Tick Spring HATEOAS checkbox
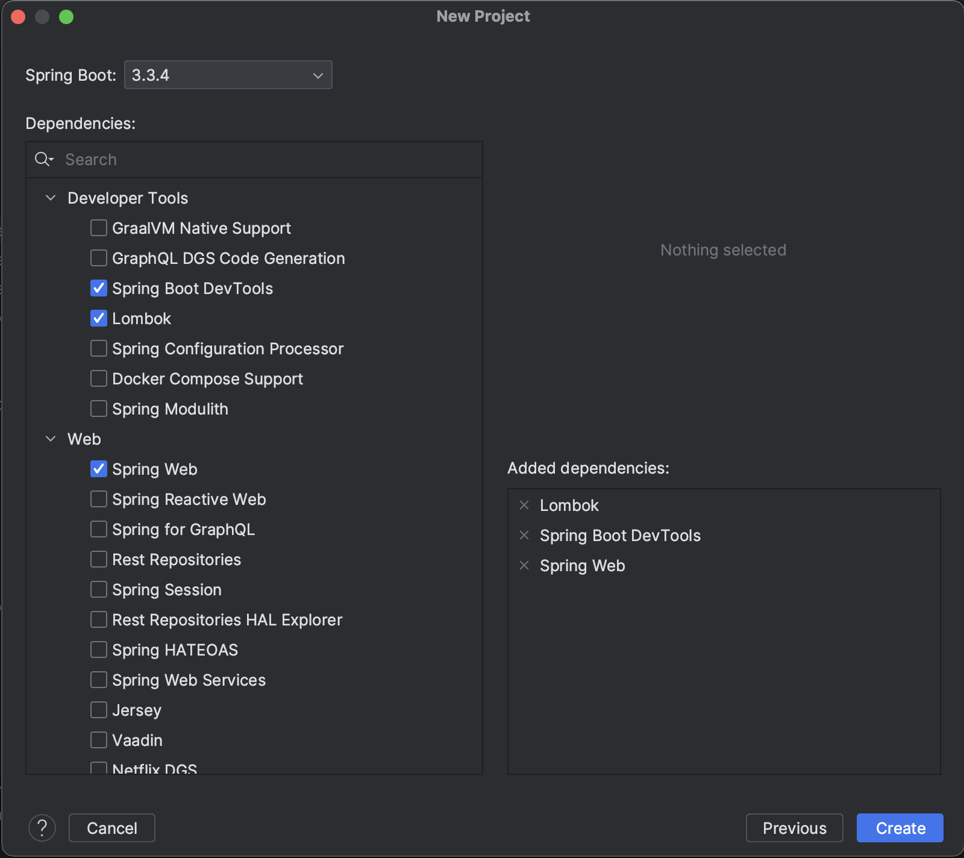 (x=99, y=650)
